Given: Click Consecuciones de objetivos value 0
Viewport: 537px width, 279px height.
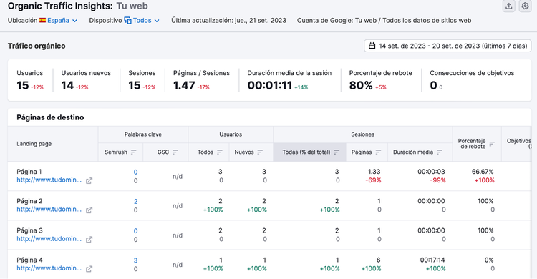Looking at the screenshot, I should click(434, 85).
